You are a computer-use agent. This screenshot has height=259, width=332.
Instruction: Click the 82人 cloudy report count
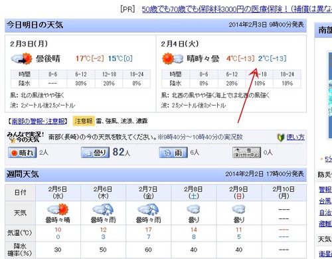coord(121,152)
